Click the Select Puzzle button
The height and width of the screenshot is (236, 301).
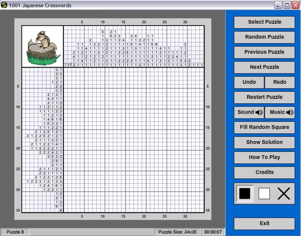click(264, 22)
